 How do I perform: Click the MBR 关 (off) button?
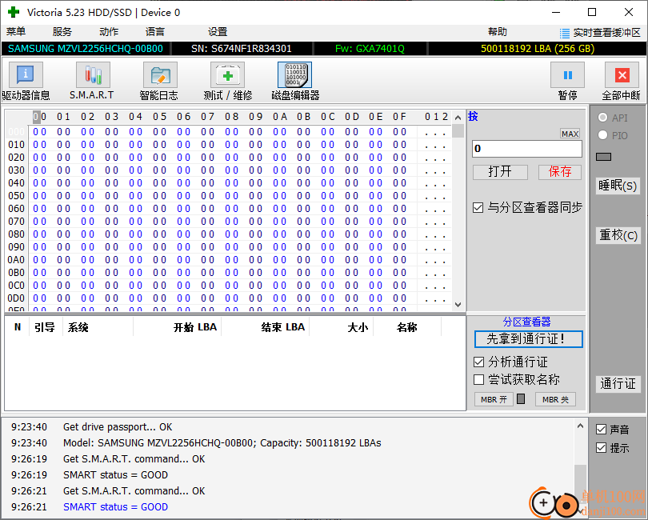(555, 399)
